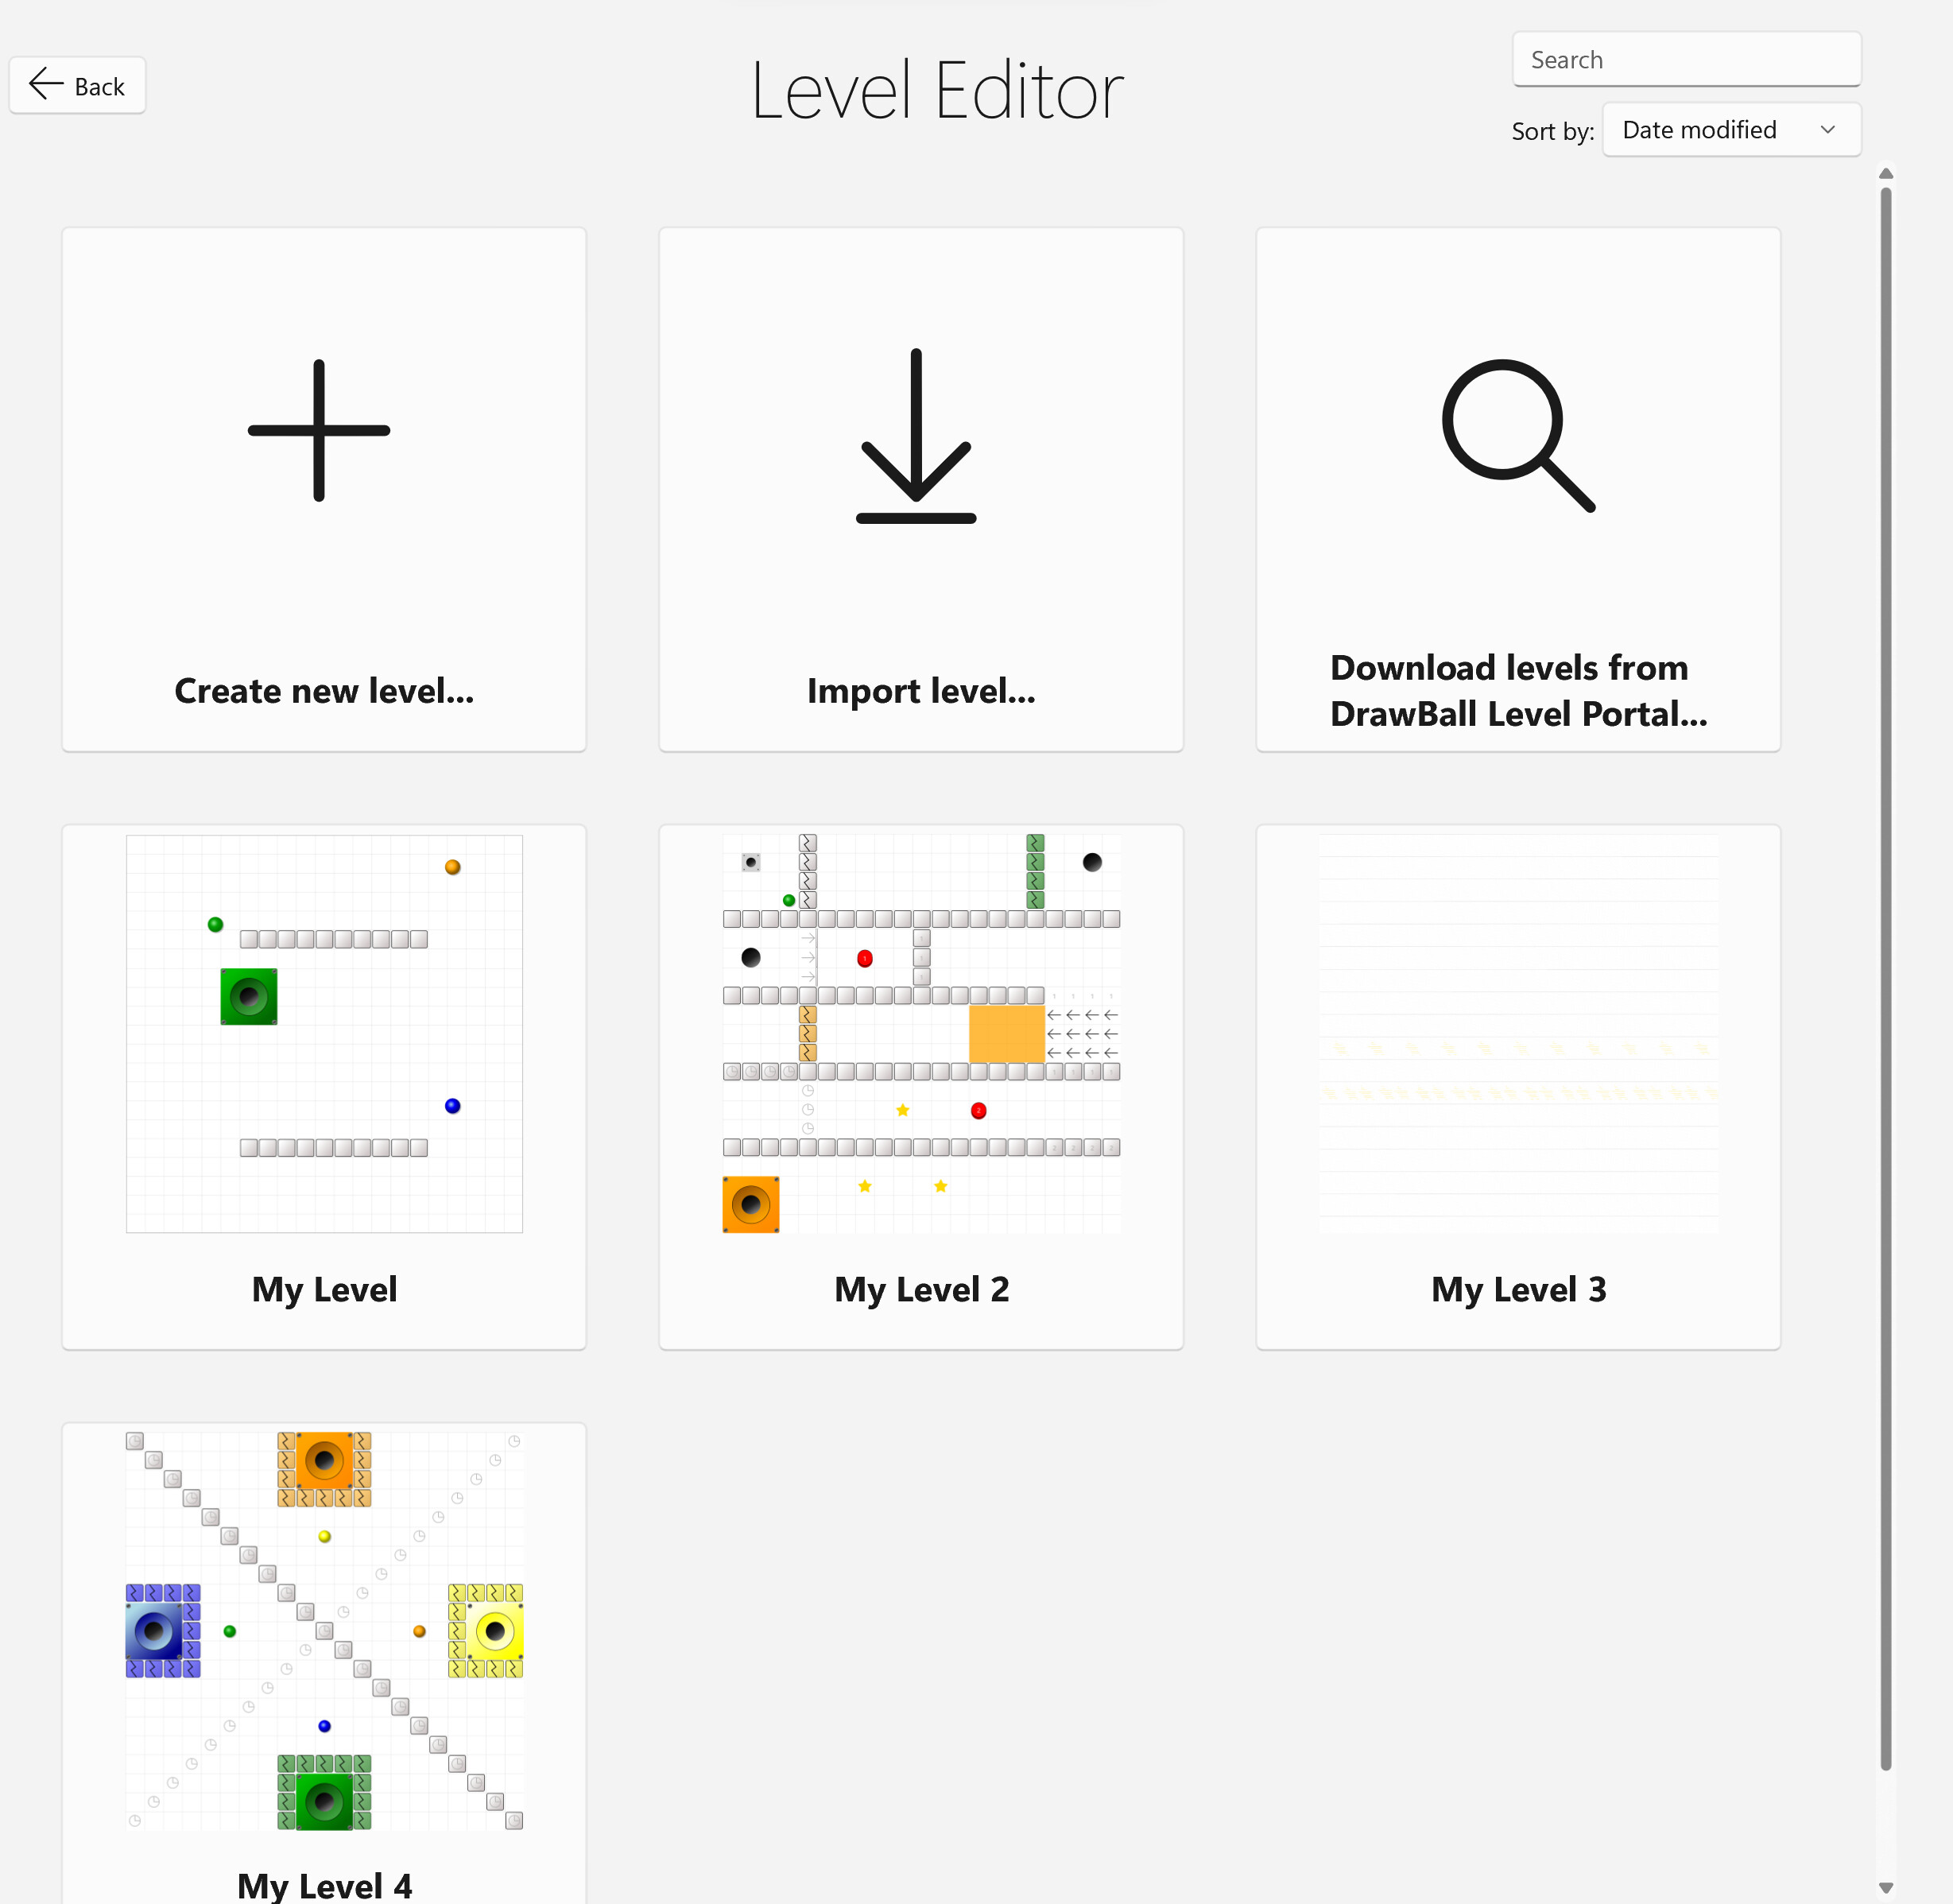Click inside the Search field
The image size is (1953, 1904).
[x=1686, y=59]
